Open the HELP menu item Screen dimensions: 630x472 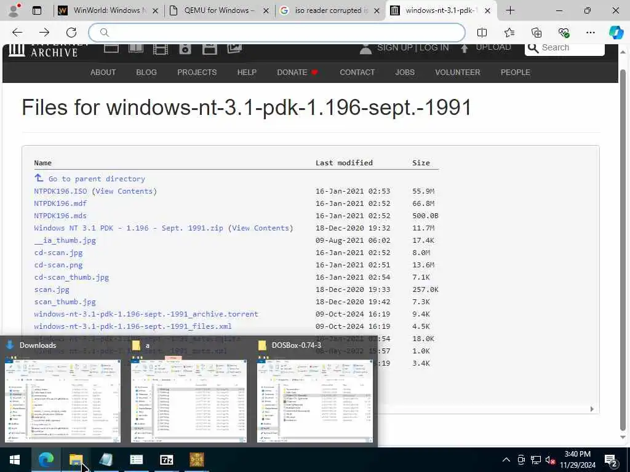pos(247,73)
